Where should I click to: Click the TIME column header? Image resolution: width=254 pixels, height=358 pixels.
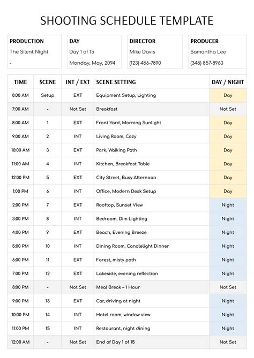[20, 82]
